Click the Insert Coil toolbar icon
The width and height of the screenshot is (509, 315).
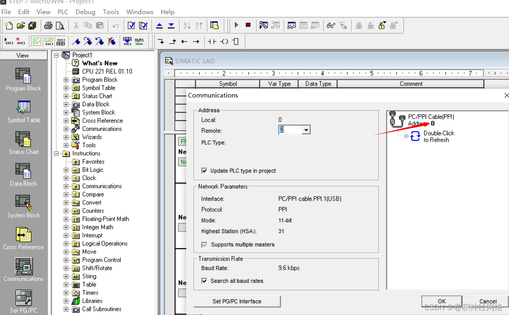pyautogui.click(x=224, y=41)
